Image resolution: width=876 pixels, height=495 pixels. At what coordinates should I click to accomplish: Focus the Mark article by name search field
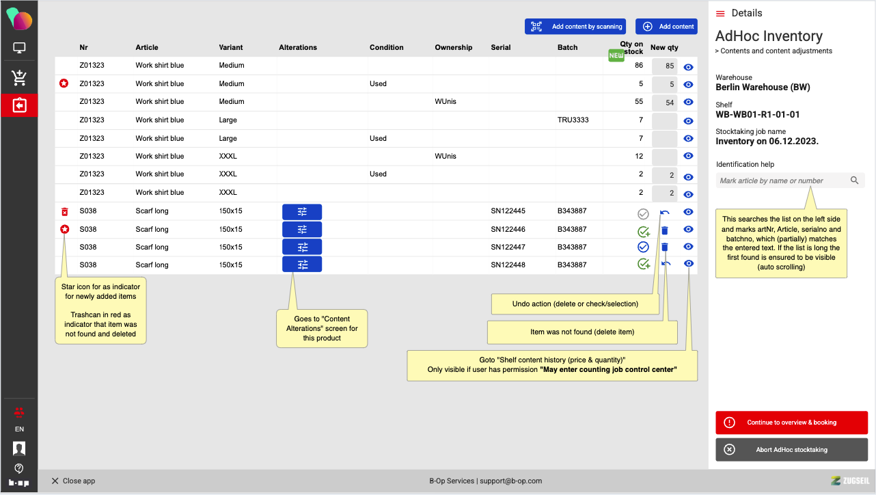click(x=782, y=180)
